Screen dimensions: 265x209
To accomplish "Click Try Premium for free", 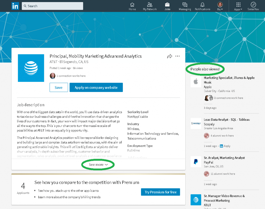I will coord(160,192).
